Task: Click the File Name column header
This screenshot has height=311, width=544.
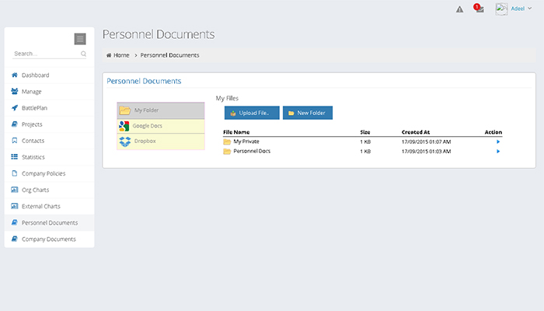Action: 236,132
